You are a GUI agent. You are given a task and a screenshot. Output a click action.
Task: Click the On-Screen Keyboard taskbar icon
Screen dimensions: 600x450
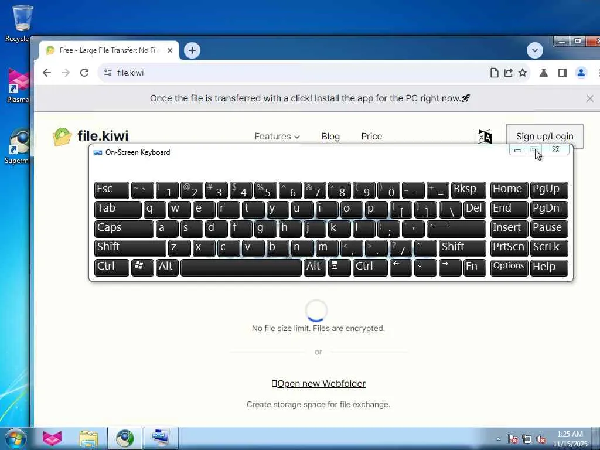(x=161, y=438)
